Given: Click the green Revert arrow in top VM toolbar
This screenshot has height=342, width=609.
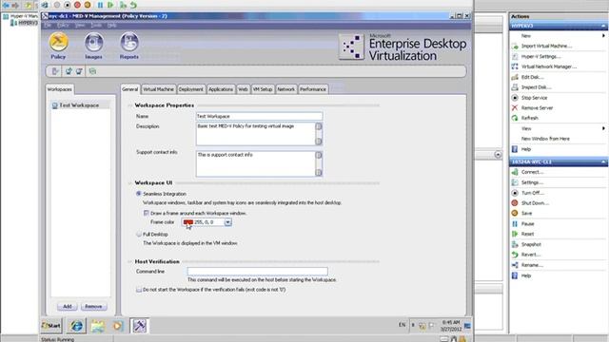Looking at the screenshot, I should coord(133,5).
